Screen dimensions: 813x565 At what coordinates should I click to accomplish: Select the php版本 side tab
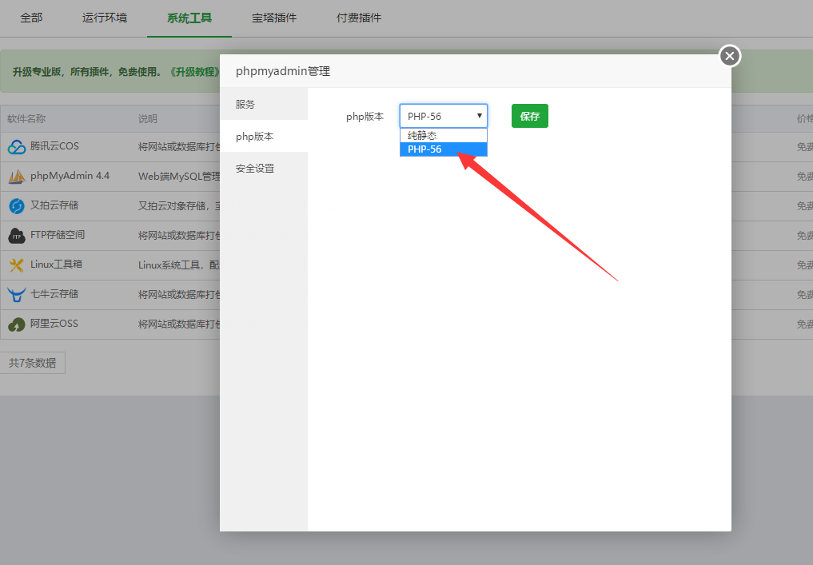tap(255, 137)
